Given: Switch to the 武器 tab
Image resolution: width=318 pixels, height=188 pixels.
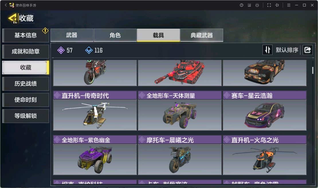Looking at the screenshot, I should 72,35.
